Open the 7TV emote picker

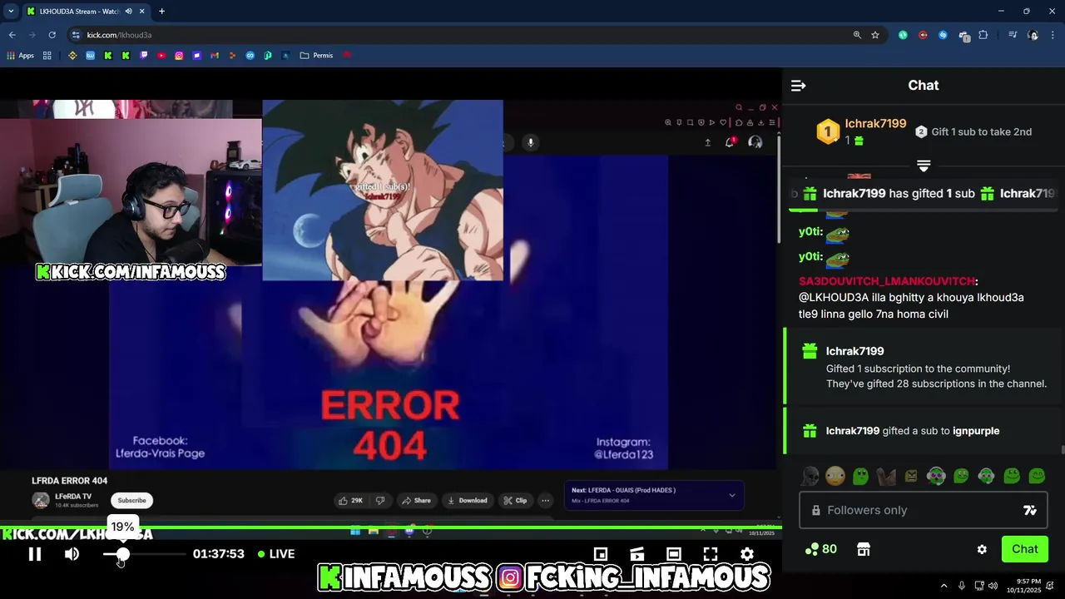click(1029, 510)
